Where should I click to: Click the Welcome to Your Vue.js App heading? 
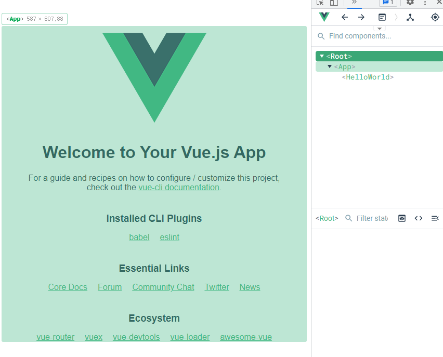[154, 152]
